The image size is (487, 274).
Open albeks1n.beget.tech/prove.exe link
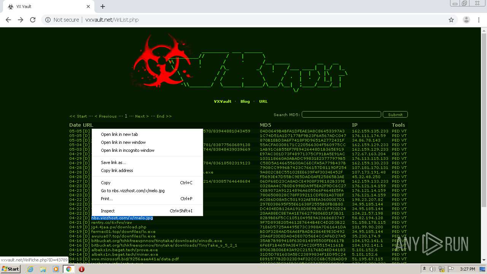[x=124, y=250]
